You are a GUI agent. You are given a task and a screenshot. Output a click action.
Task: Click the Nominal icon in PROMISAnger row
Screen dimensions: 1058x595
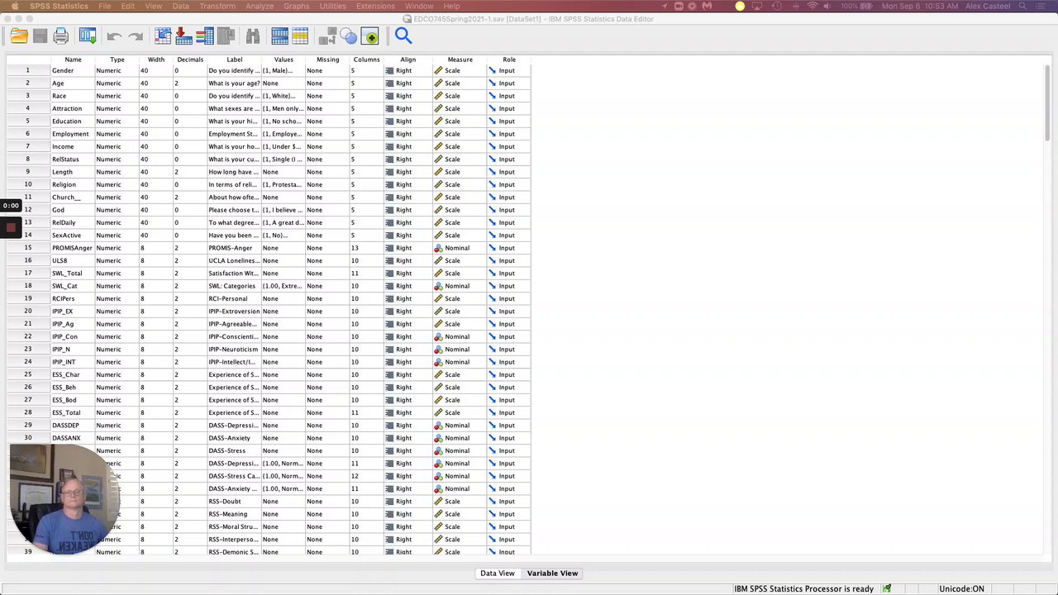pos(439,248)
